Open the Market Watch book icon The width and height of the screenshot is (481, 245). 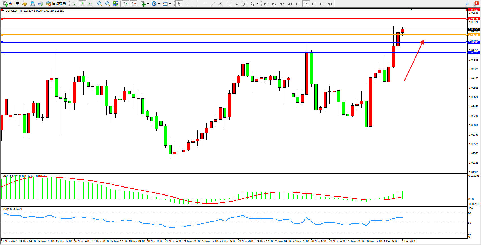pyautogui.click(x=25, y=4)
